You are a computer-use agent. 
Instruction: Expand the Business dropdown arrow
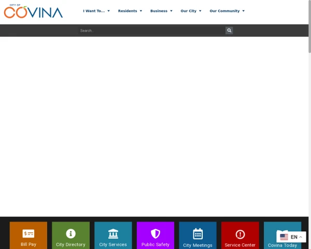click(x=171, y=11)
